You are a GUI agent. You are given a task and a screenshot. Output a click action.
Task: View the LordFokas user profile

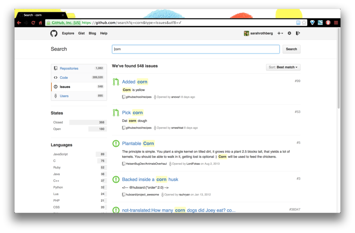pyautogui.click(x=193, y=164)
